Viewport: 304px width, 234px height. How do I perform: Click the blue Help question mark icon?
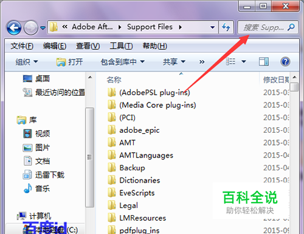pyautogui.click(x=285, y=62)
